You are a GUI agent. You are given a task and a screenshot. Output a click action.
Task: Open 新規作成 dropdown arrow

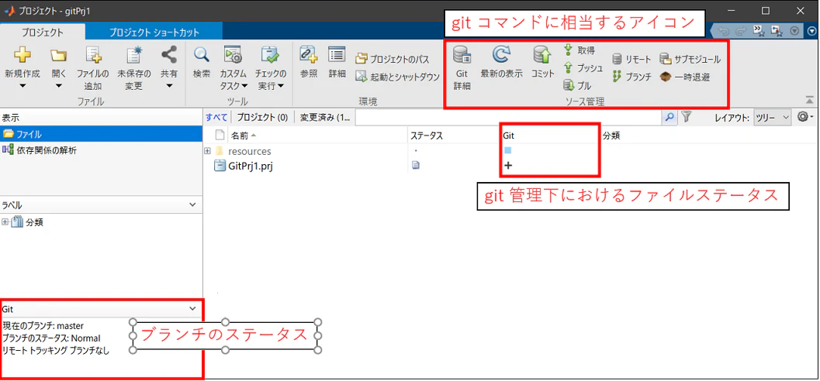[22, 86]
